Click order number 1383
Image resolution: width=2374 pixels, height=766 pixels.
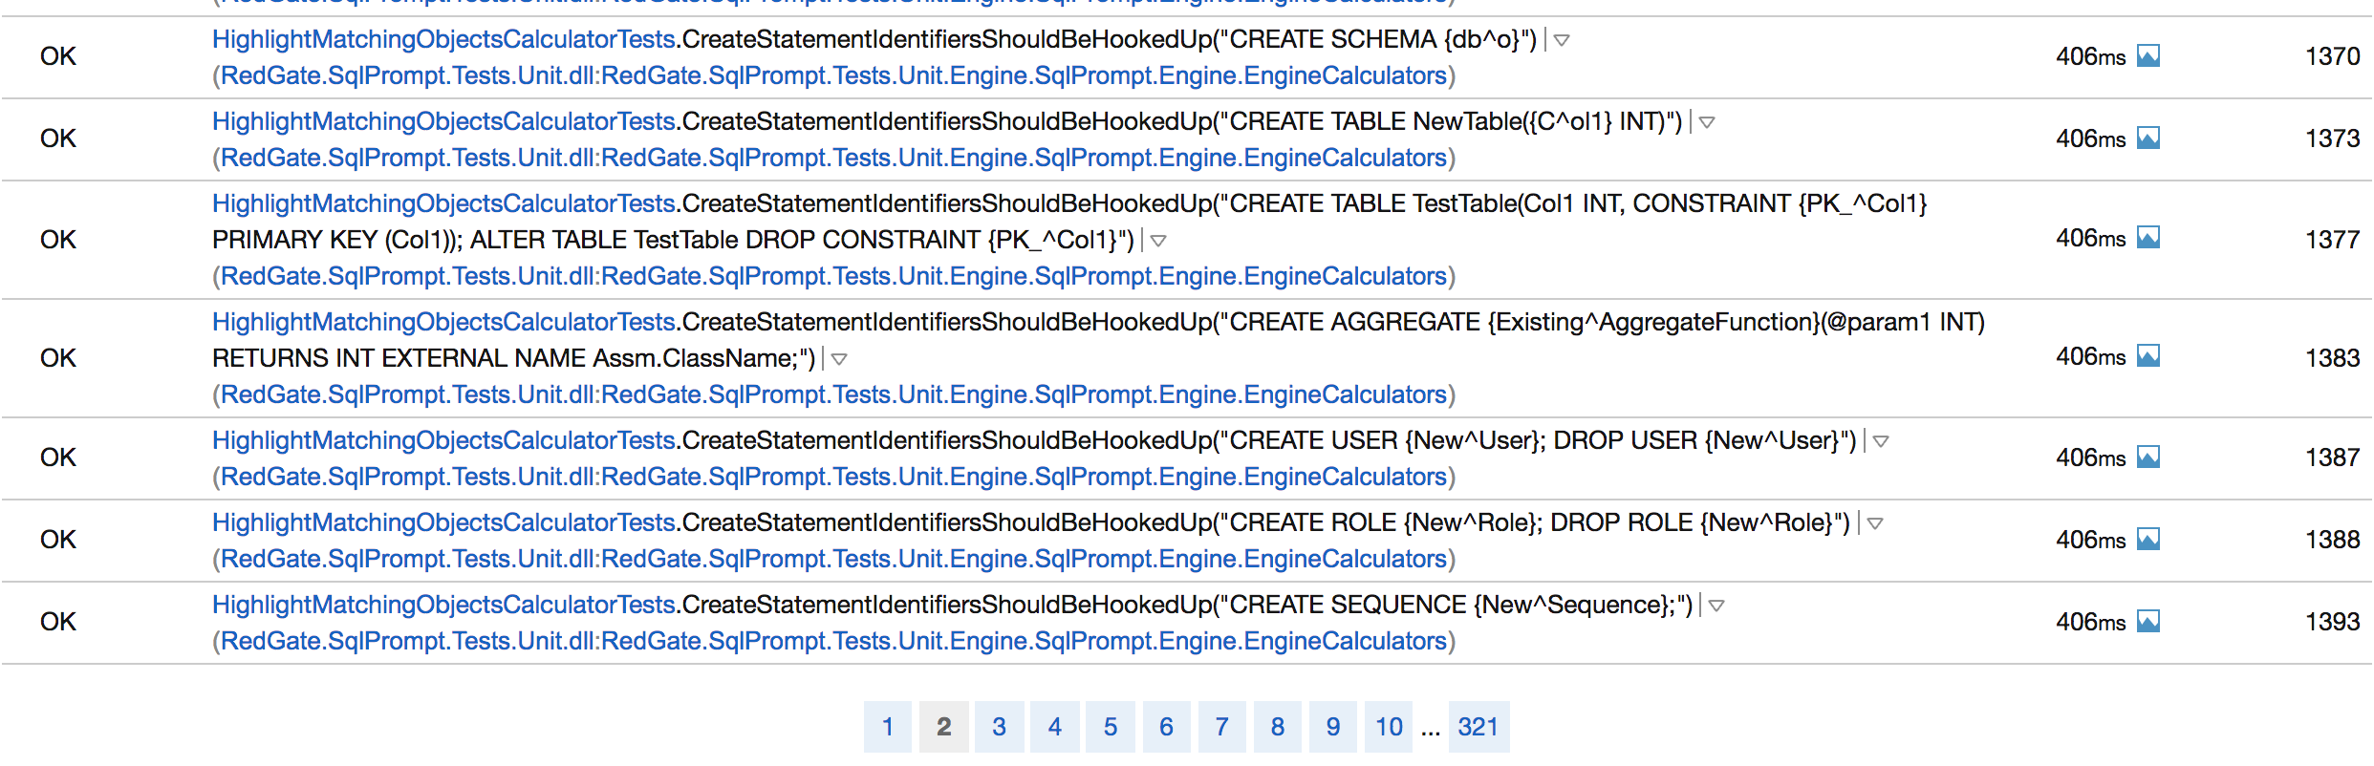(2333, 359)
